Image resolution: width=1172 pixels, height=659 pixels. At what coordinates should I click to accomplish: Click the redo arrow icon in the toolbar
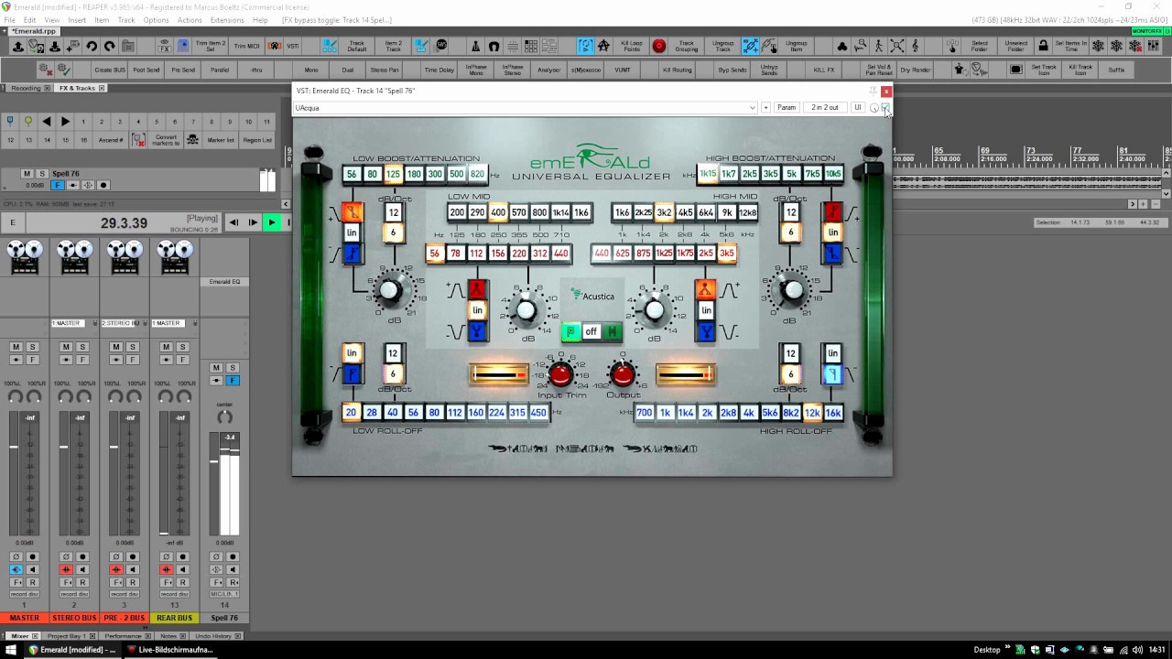[x=109, y=46]
